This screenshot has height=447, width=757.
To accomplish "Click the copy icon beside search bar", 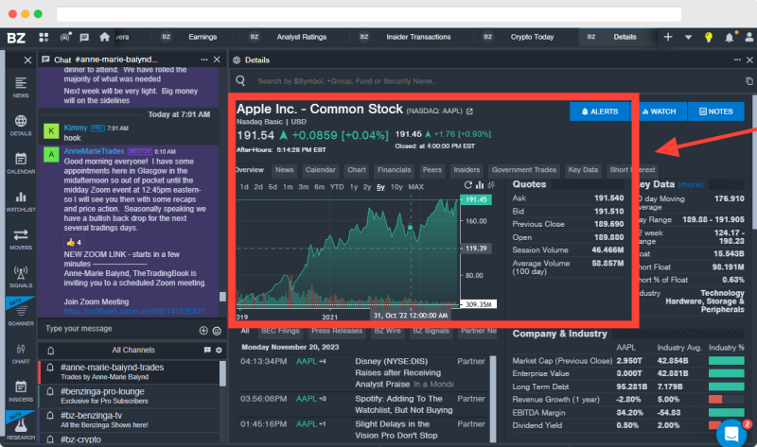I will pos(748,81).
